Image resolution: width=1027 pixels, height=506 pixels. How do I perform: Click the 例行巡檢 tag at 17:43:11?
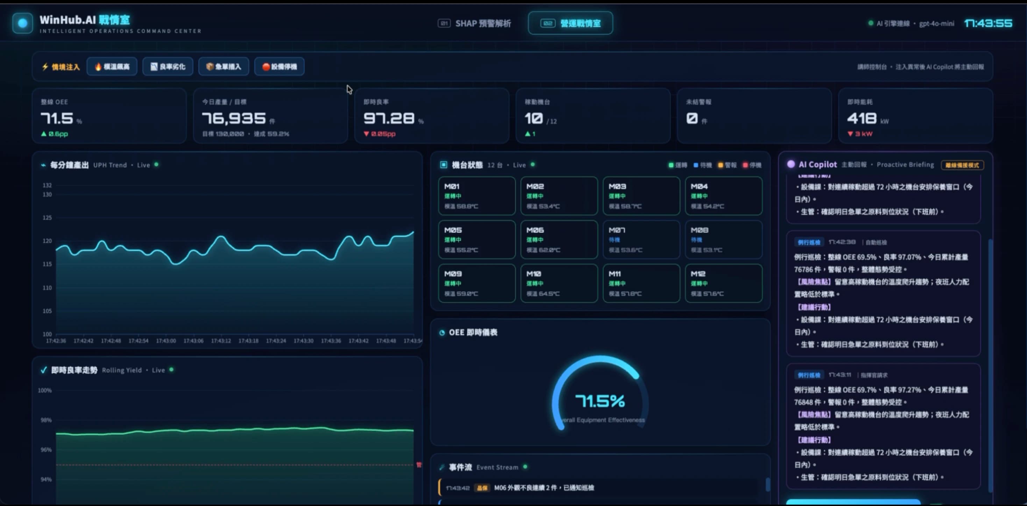pyautogui.click(x=809, y=375)
